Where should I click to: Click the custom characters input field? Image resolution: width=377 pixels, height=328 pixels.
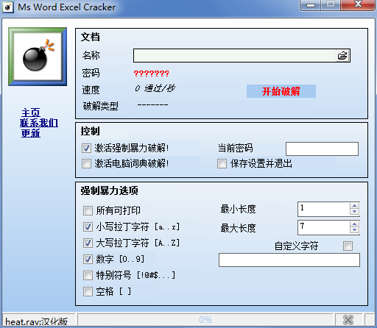click(289, 260)
